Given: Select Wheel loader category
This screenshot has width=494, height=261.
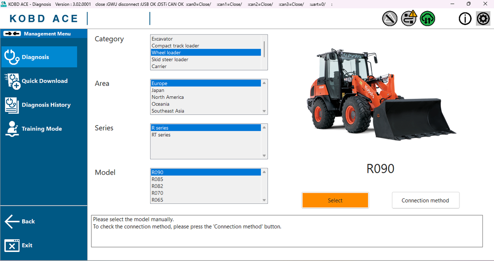Looking at the screenshot, I should click(x=206, y=53).
